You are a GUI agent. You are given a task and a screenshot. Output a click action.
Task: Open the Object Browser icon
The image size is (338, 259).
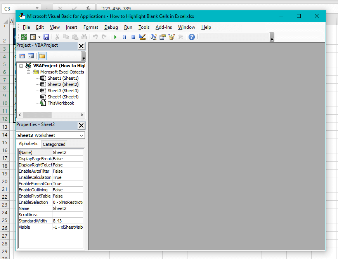172,37
